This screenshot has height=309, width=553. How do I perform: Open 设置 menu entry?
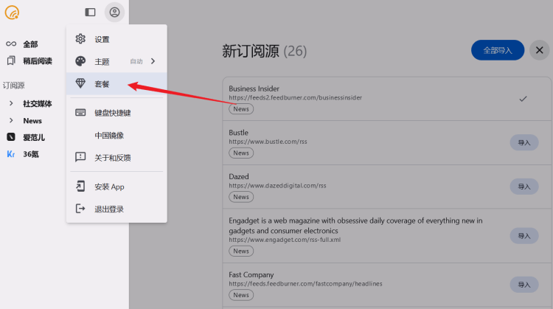[116, 39]
